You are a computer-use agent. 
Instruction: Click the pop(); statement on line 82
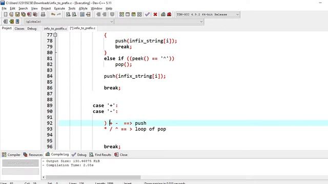tap(124, 64)
